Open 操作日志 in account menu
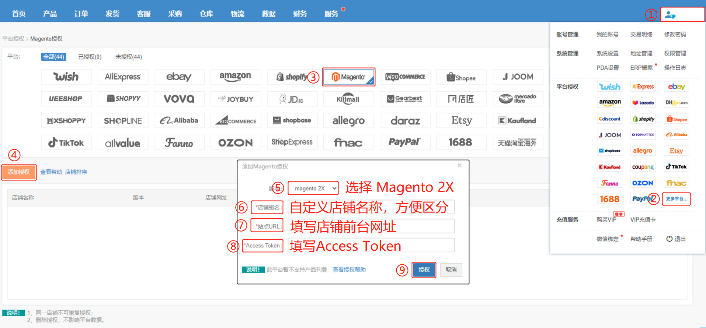 675,68
